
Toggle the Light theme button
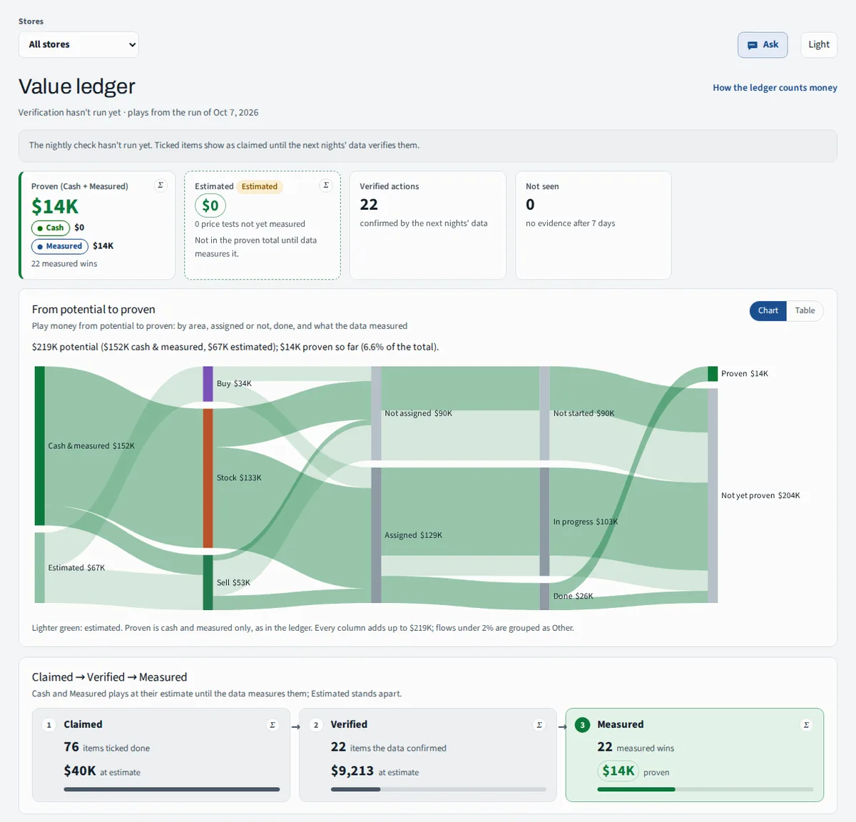(818, 44)
